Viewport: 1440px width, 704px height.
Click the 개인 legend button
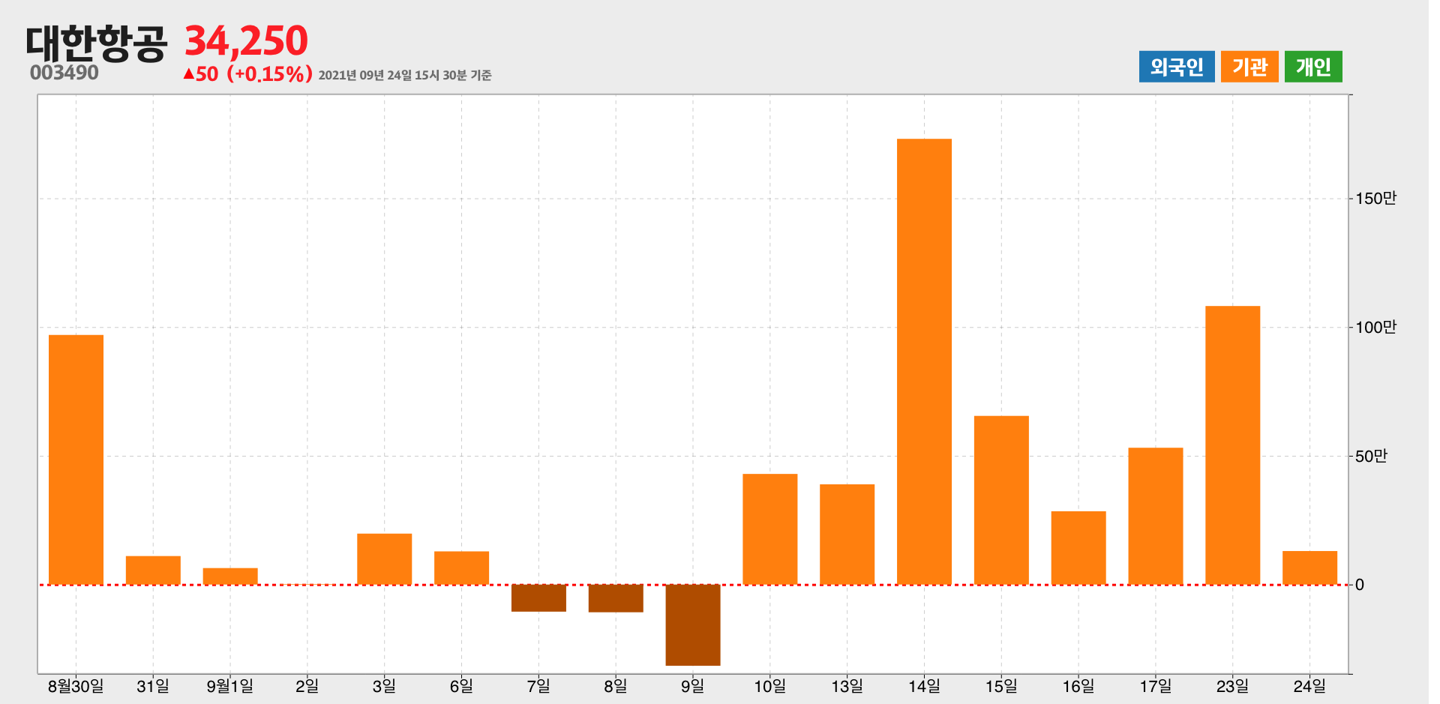click(1313, 67)
